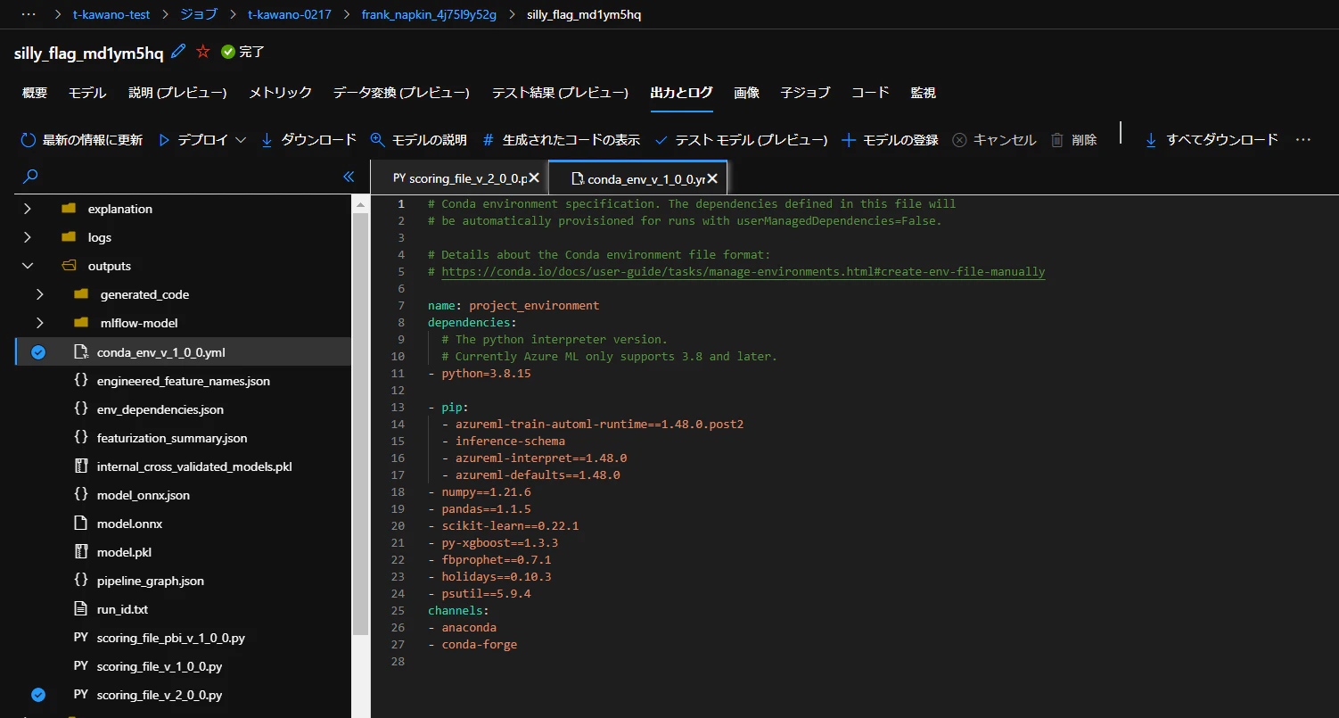Toggle selection check on scoring_file_v_2_0_0.py
The image size is (1339, 718).
tap(38, 695)
